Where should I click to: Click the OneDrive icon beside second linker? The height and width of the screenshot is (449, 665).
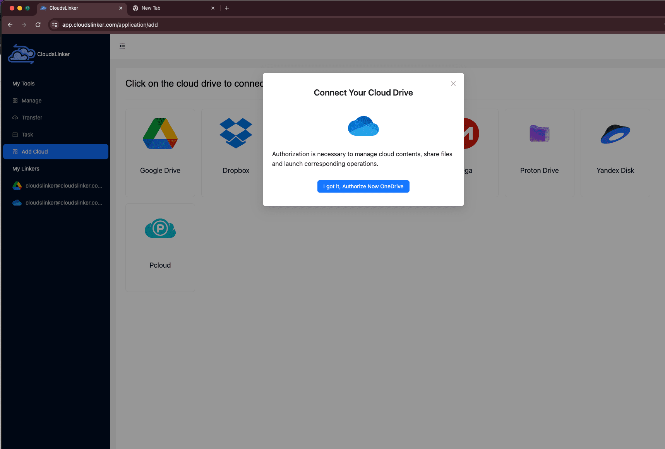coord(17,203)
